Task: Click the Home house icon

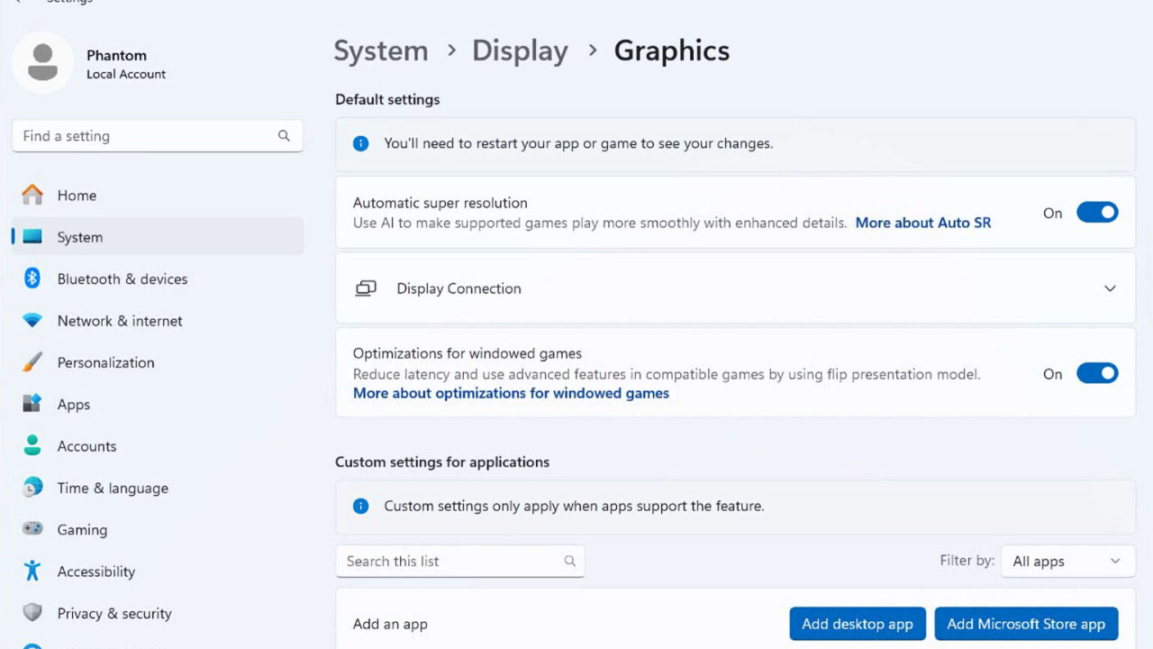Action: click(x=32, y=195)
